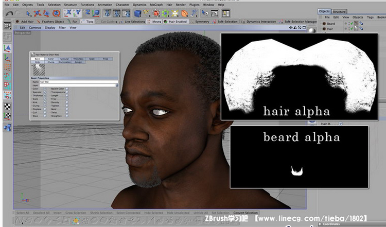Click the Add Hair button
The image size is (386, 227).
coord(25,22)
